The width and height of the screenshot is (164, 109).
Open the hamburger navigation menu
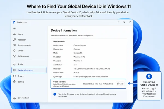coord(14,28)
